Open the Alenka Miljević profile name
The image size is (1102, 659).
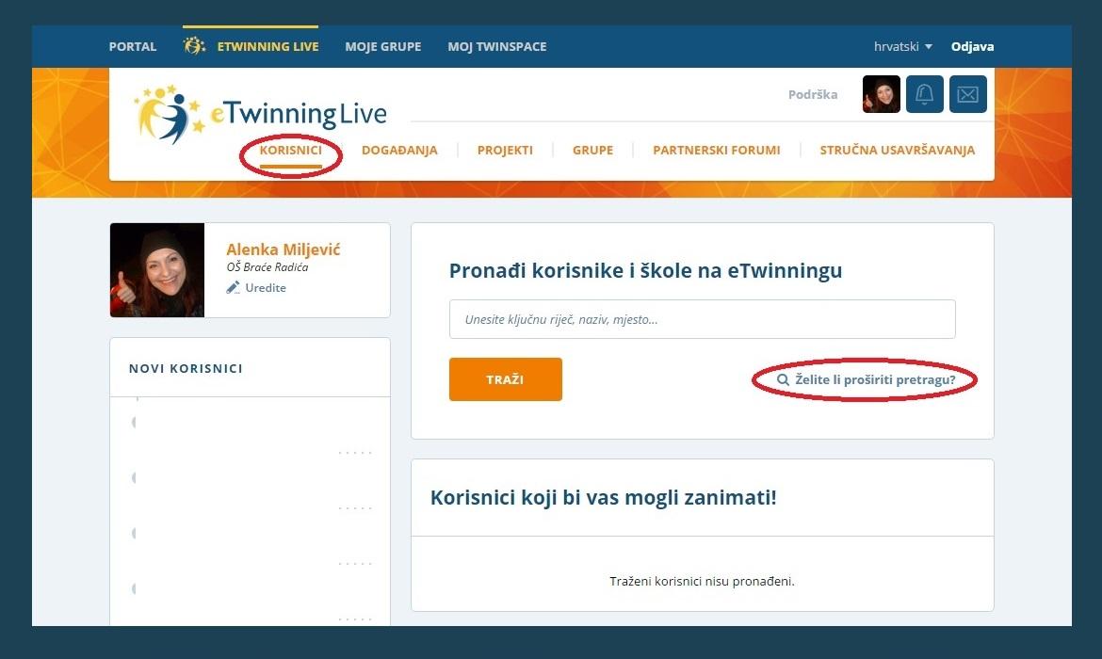pyautogui.click(x=284, y=249)
